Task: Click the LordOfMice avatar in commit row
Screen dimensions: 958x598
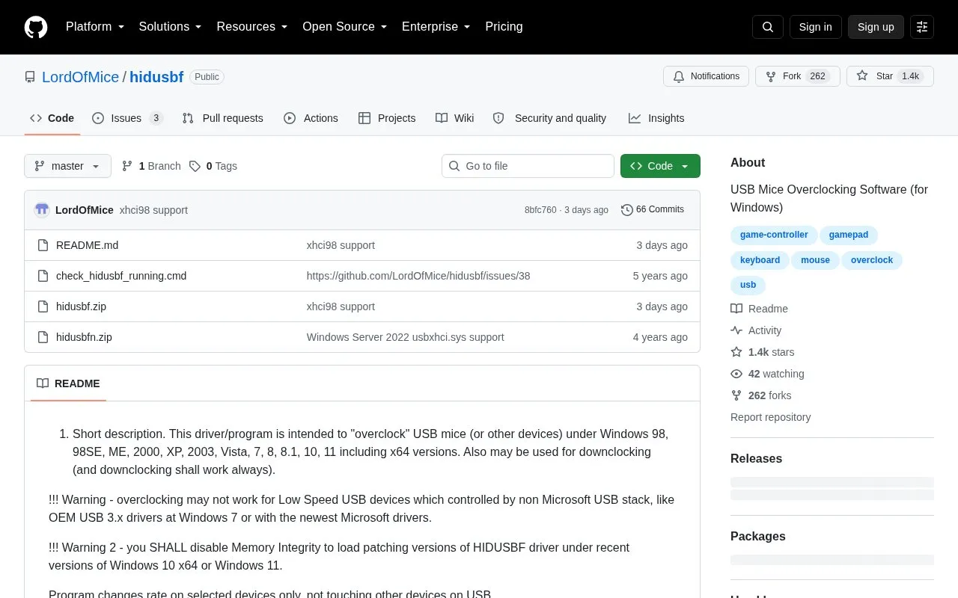Action: click(42, 210)
